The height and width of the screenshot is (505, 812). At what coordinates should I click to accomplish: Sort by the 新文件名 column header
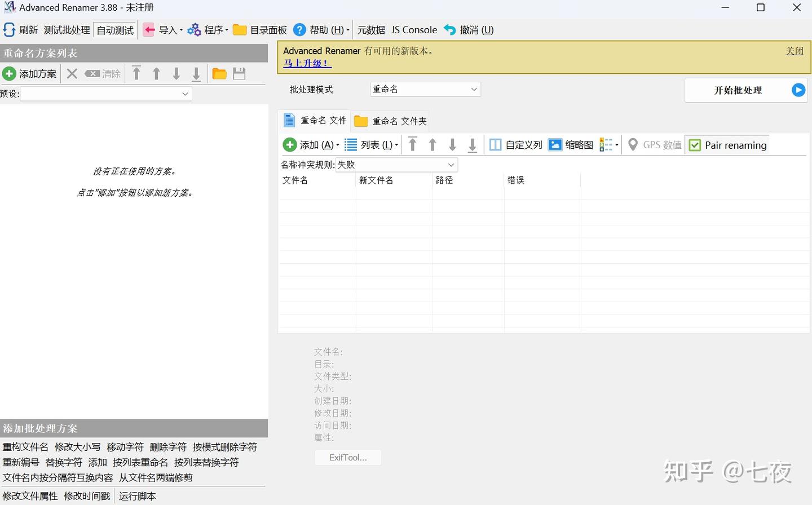tap(394, 180)
